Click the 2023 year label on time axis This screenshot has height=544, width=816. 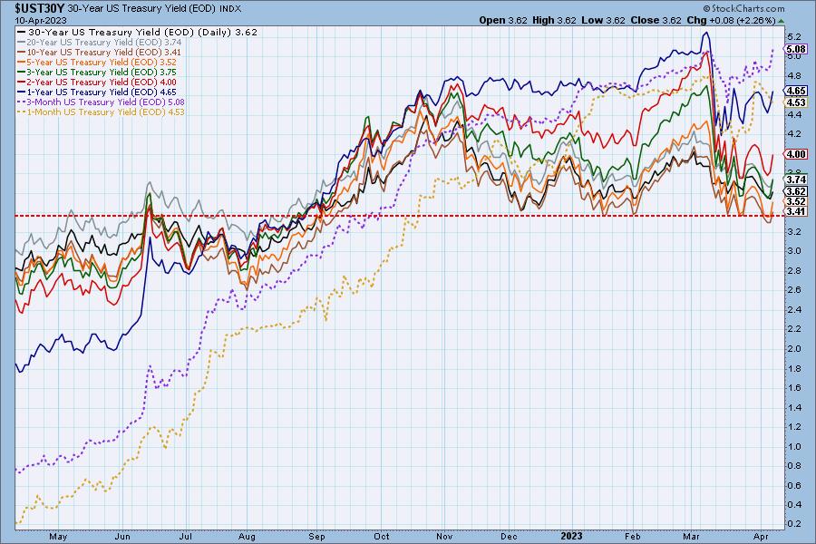pyautogui.click(x=571, y=536)
